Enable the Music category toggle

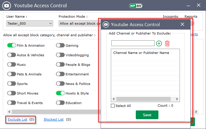point(12,65)
